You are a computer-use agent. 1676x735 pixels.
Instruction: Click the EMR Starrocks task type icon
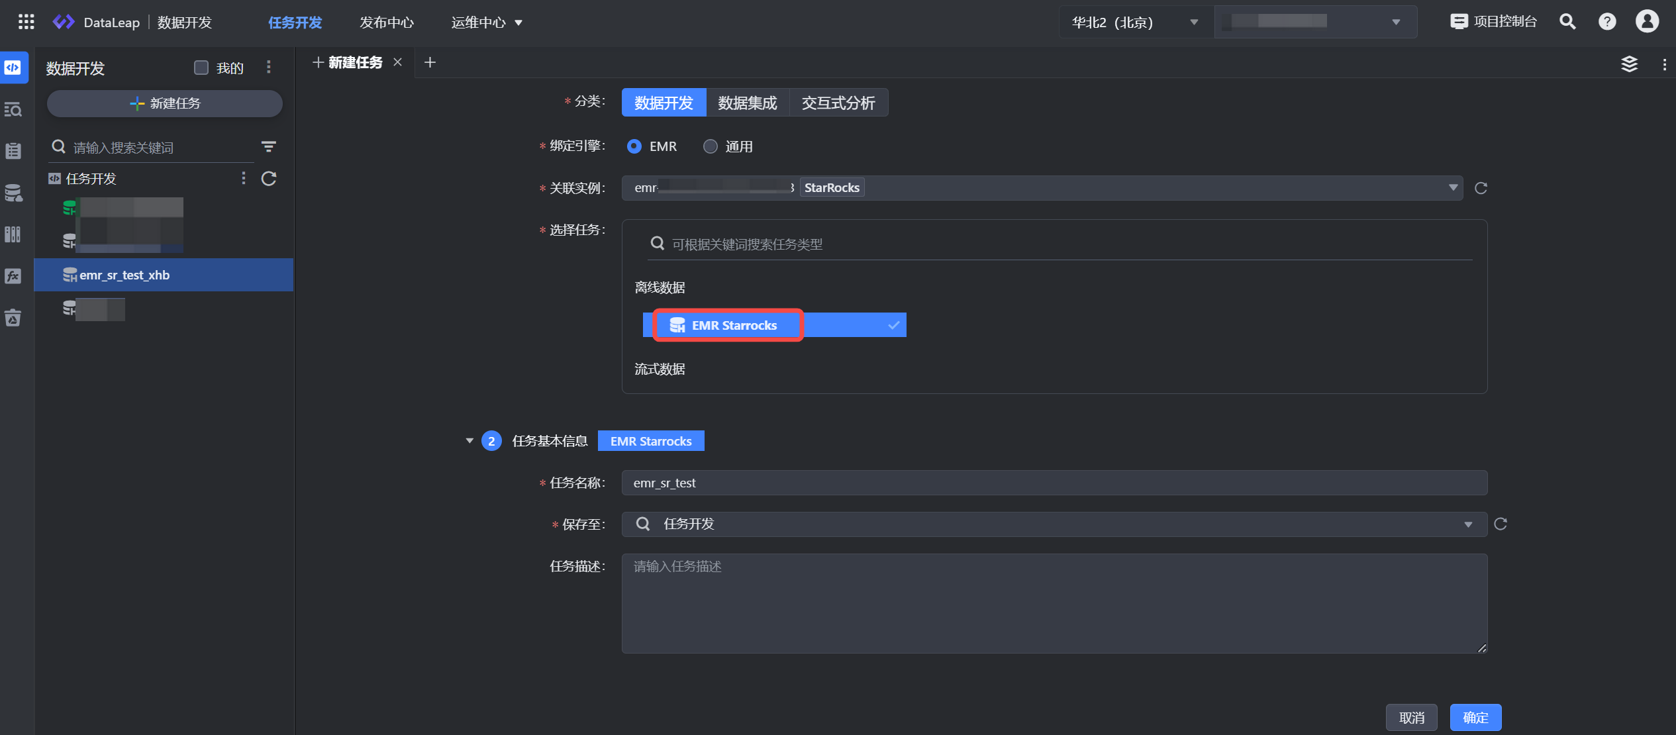(677, 325)
